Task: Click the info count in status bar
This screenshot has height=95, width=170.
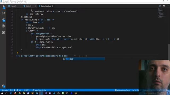Action: (19, 90)
